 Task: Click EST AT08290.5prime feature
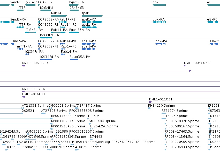(77, 150)
